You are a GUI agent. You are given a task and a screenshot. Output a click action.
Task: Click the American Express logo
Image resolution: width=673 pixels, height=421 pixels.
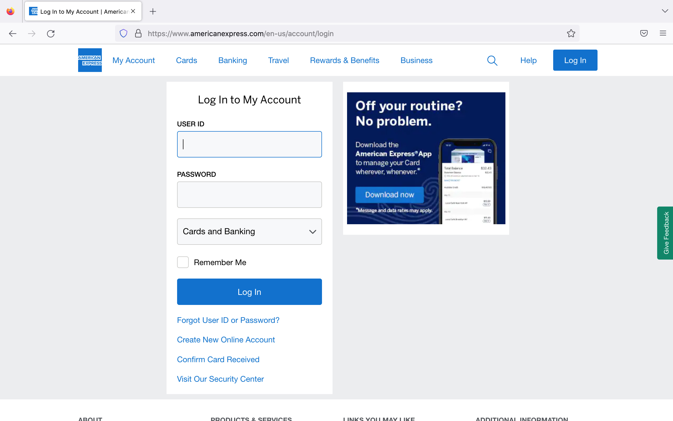90,60
